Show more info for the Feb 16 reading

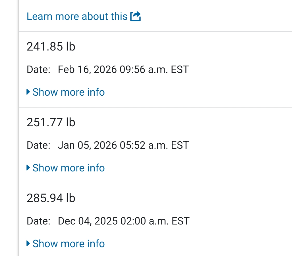(69, 92)
